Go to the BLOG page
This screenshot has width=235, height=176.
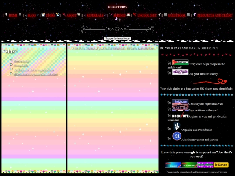pos(32,15)
